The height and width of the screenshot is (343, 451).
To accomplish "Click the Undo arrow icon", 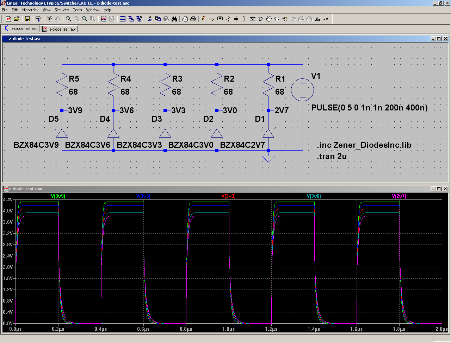I will coord(285,19).
